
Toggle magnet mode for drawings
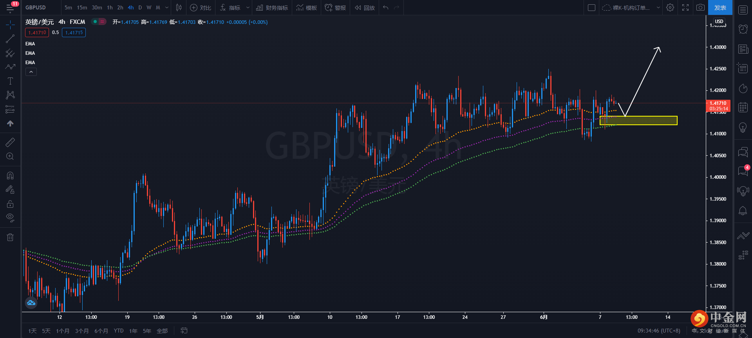pyautogui.click(x=10, y=175)
